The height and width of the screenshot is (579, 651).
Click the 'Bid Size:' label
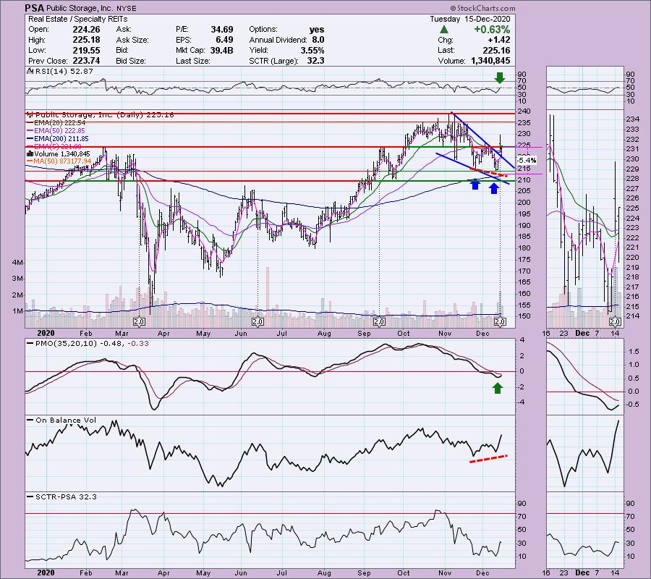pos(131,61)
